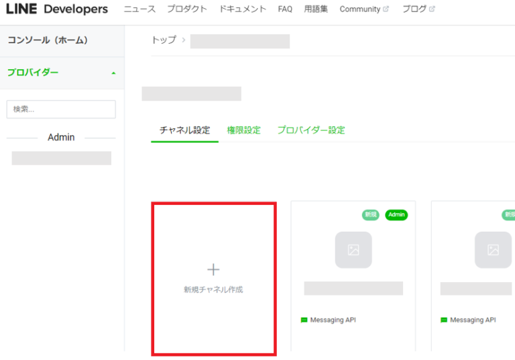The height and width of the screenshot is (360, 515).
Task: Click the トップ breadcrumb link
Action: tap(164, 40)
